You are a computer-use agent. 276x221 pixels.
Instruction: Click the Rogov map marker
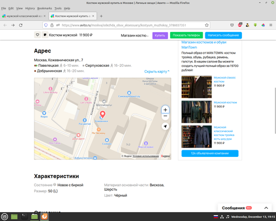[x=44, y=113]
